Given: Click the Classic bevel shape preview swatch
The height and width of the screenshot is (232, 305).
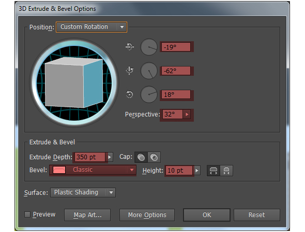Looking at the screenshot, I should click(x=59, y=170).
